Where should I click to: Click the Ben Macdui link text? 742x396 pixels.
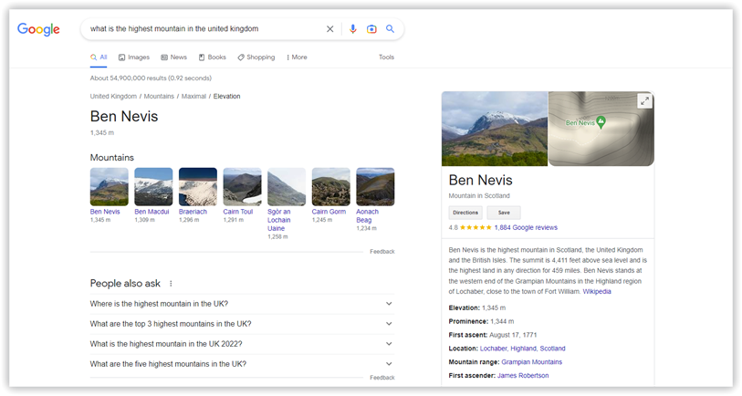click(152, 212)
